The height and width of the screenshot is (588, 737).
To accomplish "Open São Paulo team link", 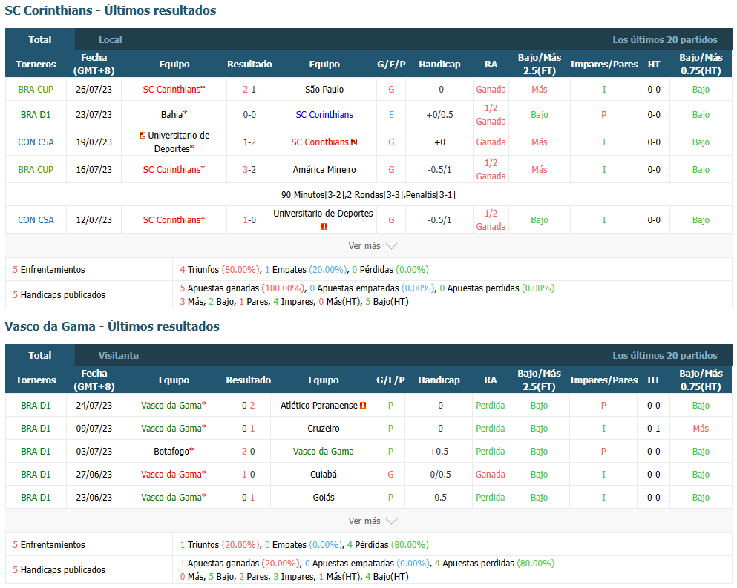I will pyautogui.click(x=324, y=89).
